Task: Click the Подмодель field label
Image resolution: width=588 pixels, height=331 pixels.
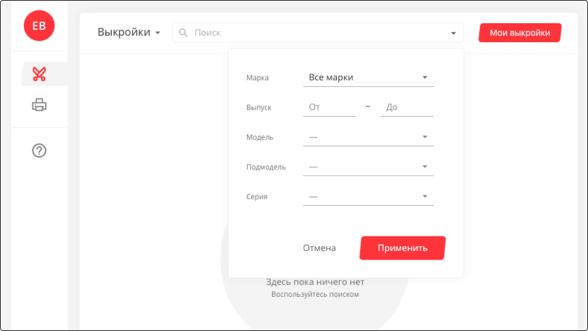Action: click(266, 167)
